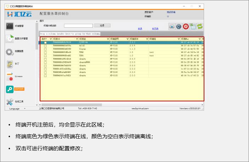Click the 全选 select-all link

click(140, 28)
